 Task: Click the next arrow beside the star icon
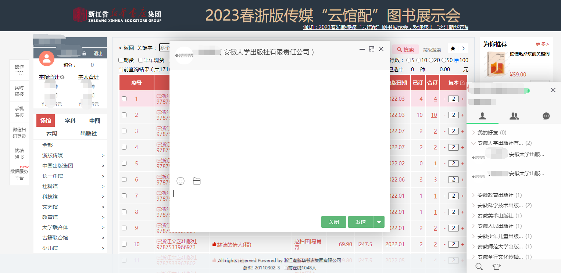tap(463, 49)
